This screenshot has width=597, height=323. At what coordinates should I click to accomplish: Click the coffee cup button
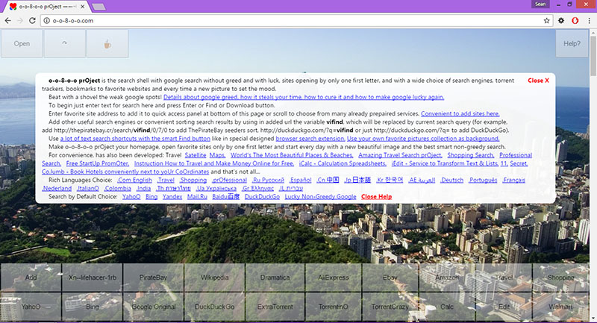(x=107, y=43)
